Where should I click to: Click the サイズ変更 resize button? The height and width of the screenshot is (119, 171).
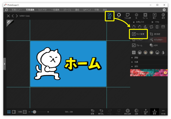[138, 34]
